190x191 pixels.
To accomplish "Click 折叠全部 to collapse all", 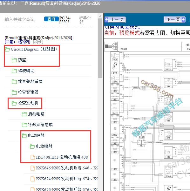I will tap(85, 20).
